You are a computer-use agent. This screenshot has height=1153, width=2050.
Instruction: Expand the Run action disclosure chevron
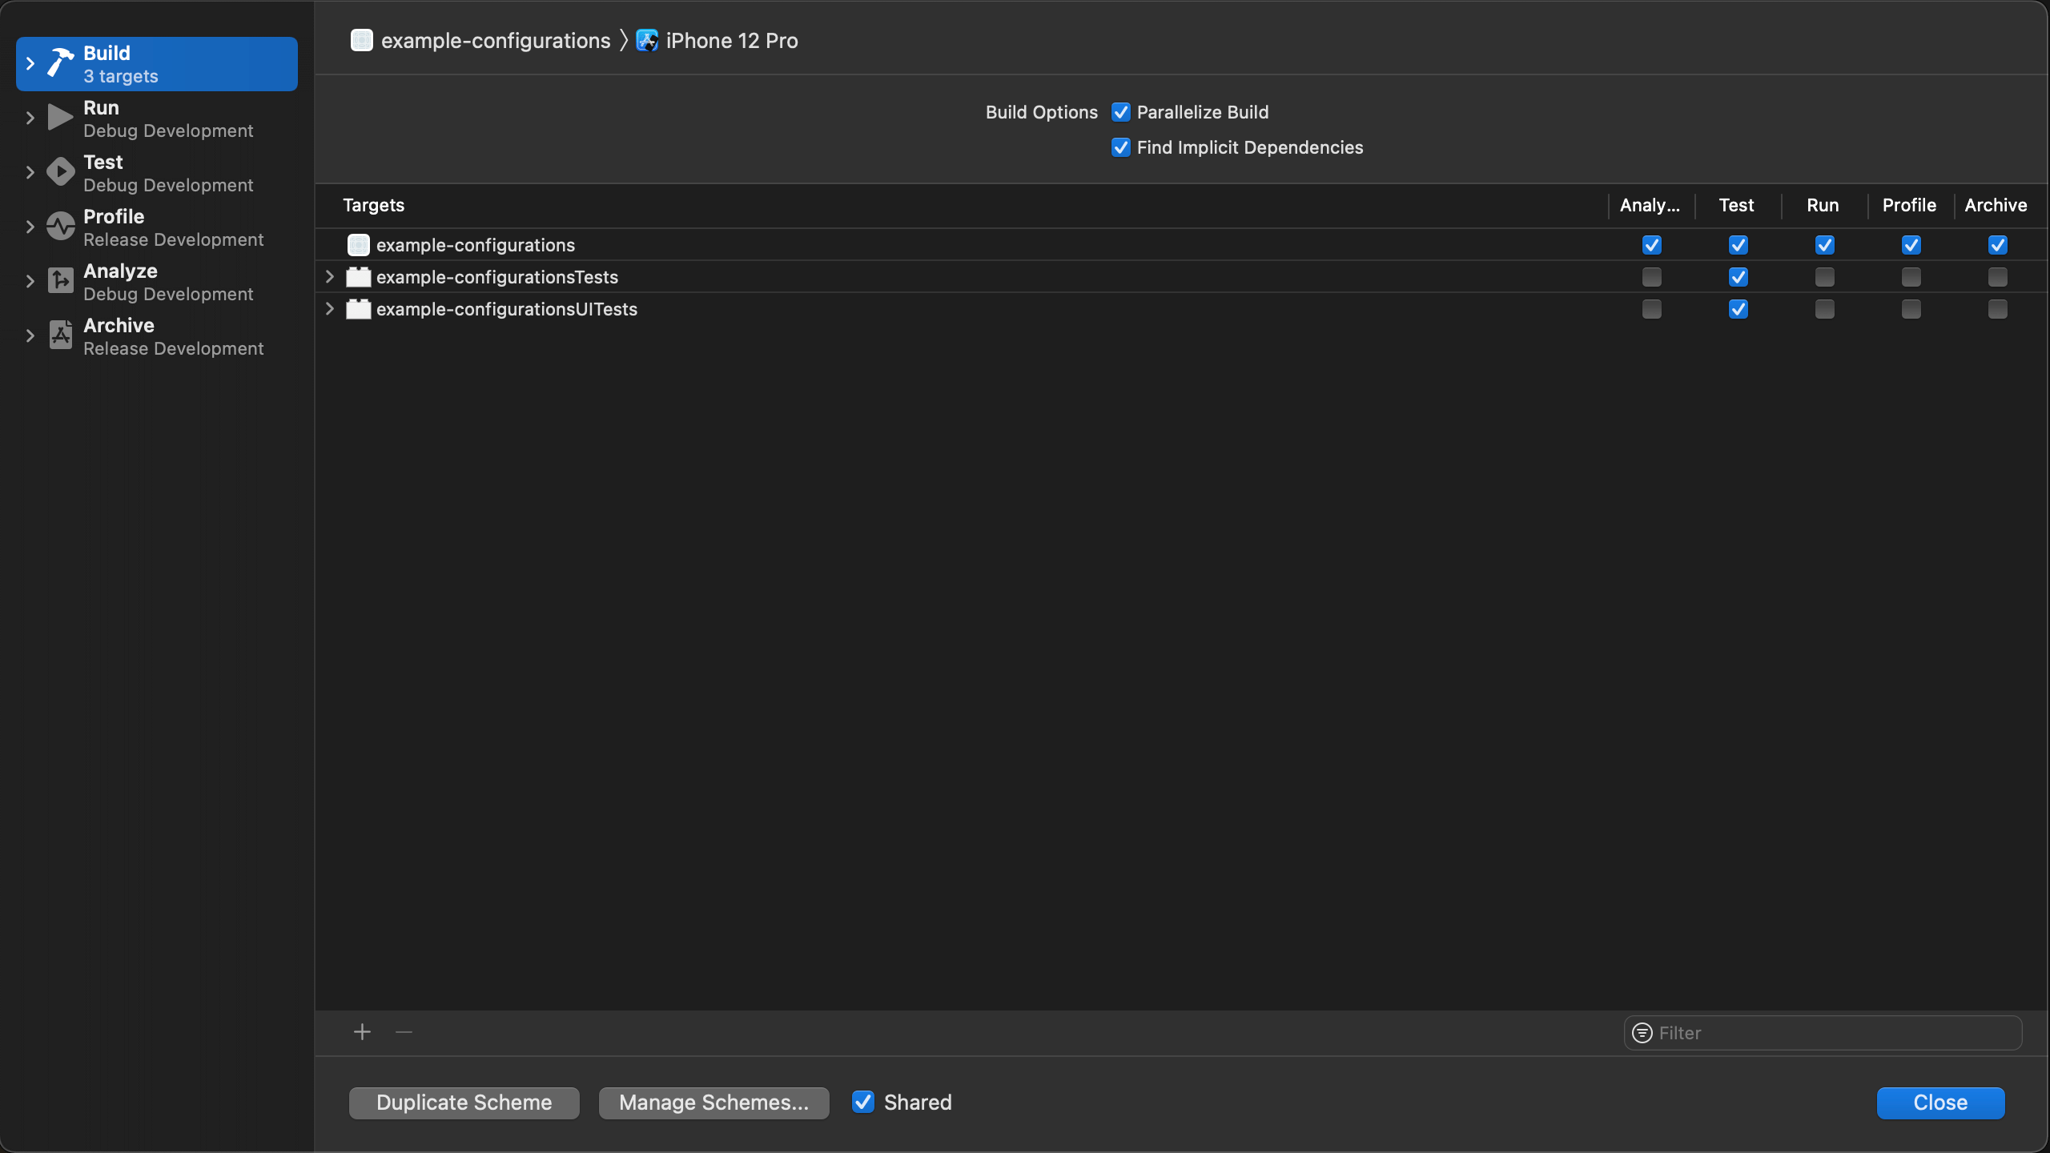coord(30,118)
